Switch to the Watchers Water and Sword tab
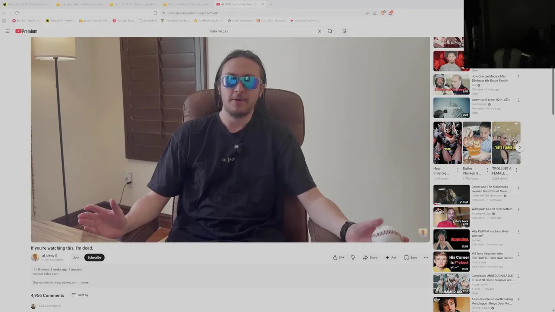The width and height of the screenshot is (555, 312). [186, 4]
